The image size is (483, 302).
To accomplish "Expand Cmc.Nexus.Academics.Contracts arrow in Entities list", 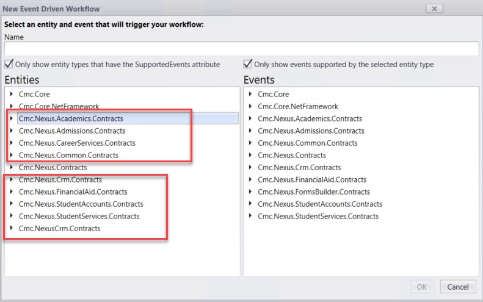I will tap(11, 119).
